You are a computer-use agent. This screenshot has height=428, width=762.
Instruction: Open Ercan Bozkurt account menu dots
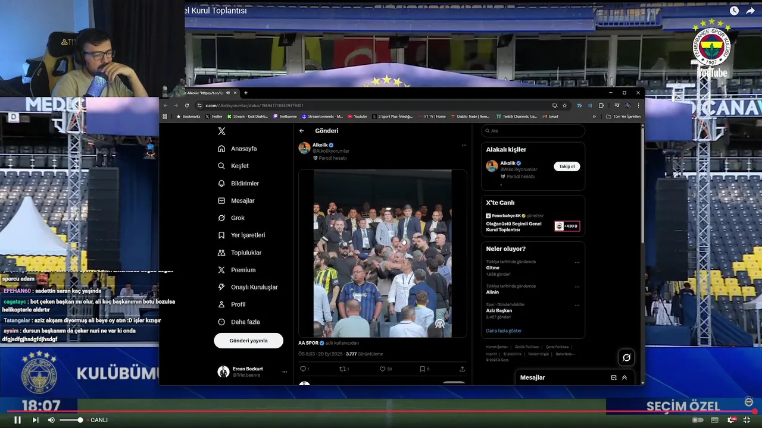[x=284, y=372]
